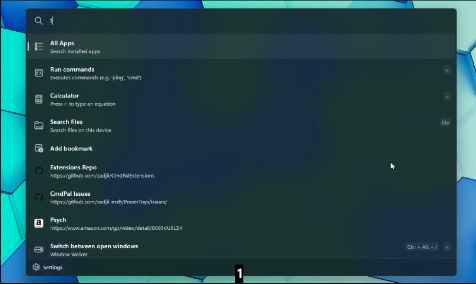Screen dimensions: 476x284
Task: Click the Psych Amazon icon
Action: (38, 223)
